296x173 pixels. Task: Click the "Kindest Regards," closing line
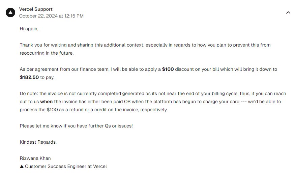coord(38,142)
